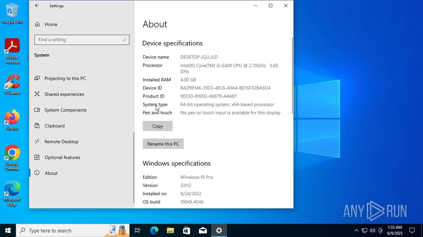Launch Edge from the taskbar
Viewport: 423px width, 237px height.
tap(154, 230)
